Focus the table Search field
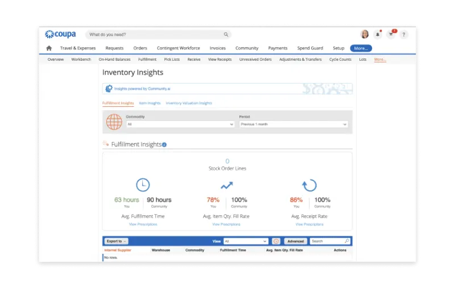 pos(330,241)
